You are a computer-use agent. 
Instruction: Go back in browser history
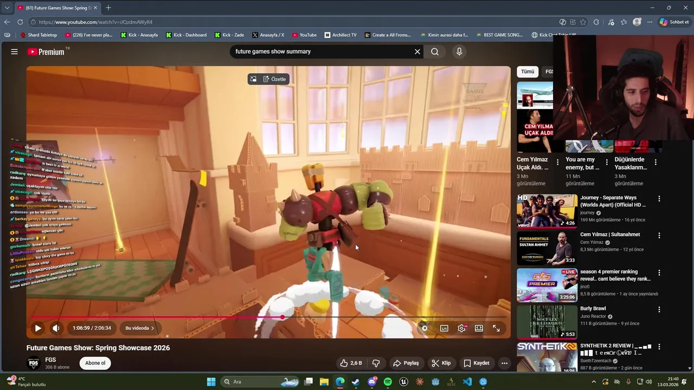pos(7,22)
